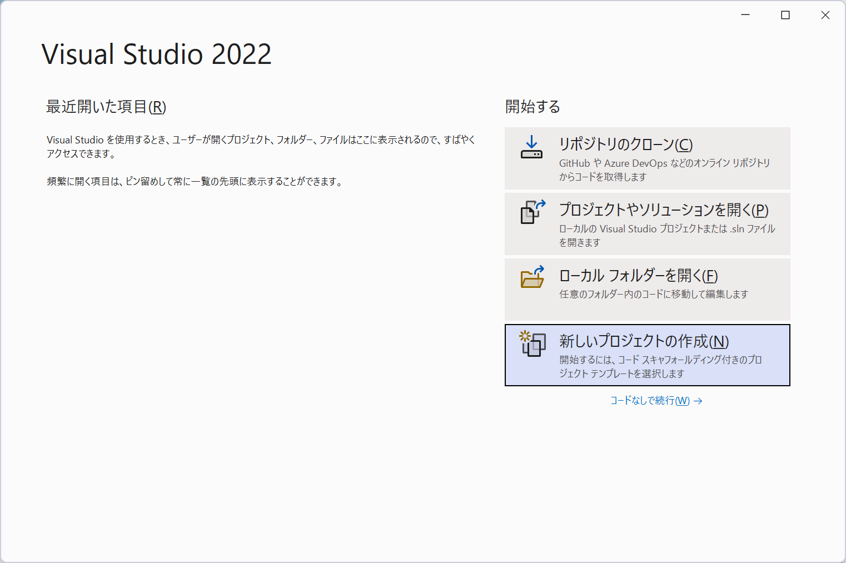The image size is (846, 563).
Task: Click the arrow beside コードなしで続行
Action: tap(698, 401)
